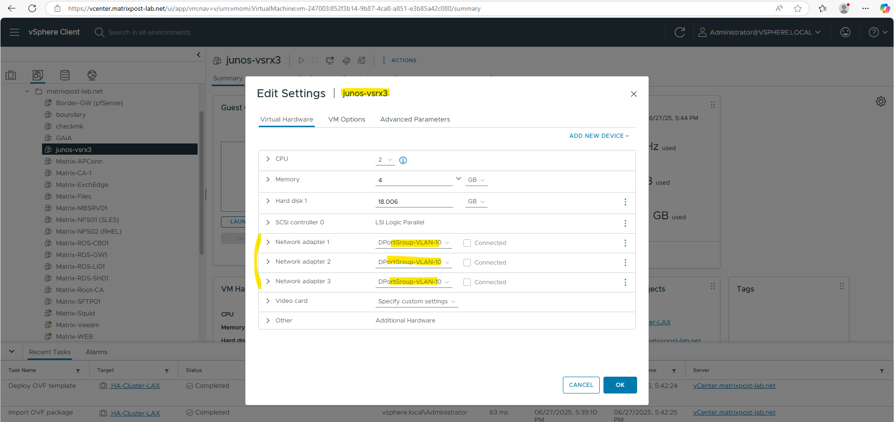The image size is (894, 422).
Task: Select Matrix-Veeam in the inventory tree
Action: 78,325
